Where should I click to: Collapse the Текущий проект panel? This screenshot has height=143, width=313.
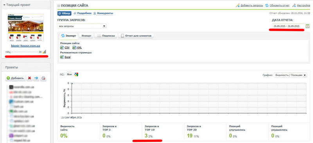(4, 5)
